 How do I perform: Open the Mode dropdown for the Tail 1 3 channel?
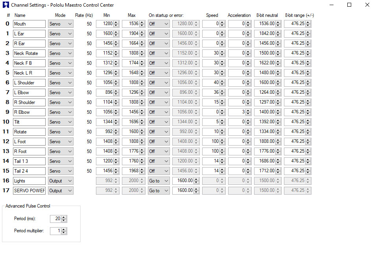pos(61,161)
